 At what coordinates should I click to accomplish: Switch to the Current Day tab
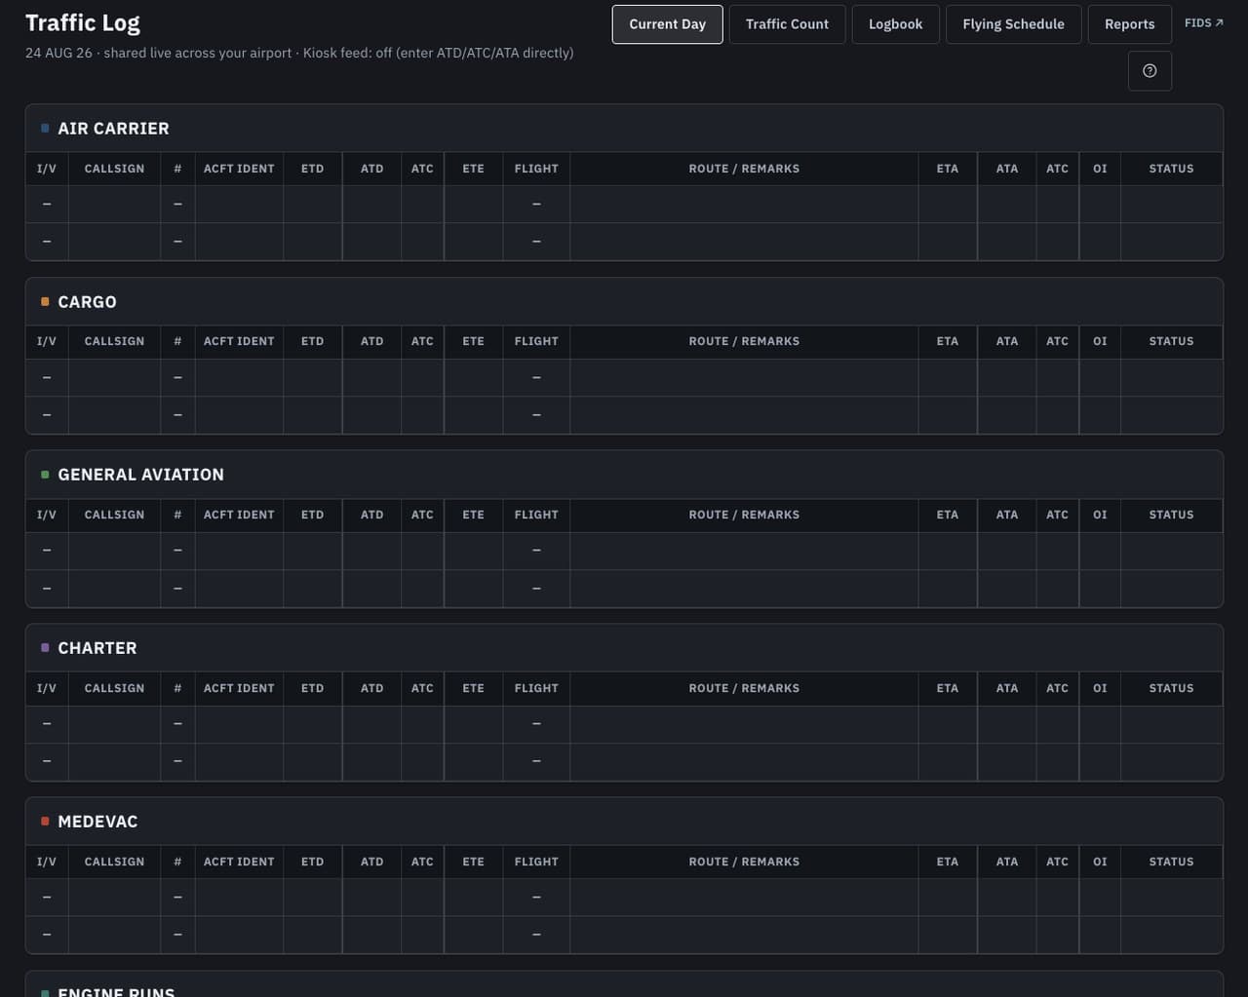coord(667,24)
